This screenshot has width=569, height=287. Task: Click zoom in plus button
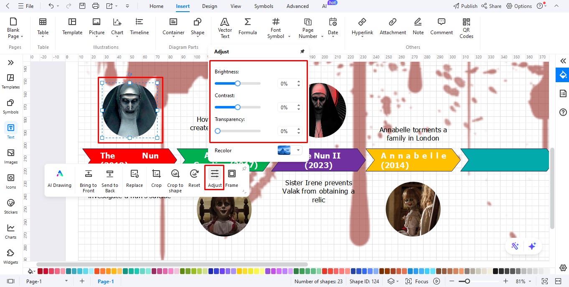[505, 282]
